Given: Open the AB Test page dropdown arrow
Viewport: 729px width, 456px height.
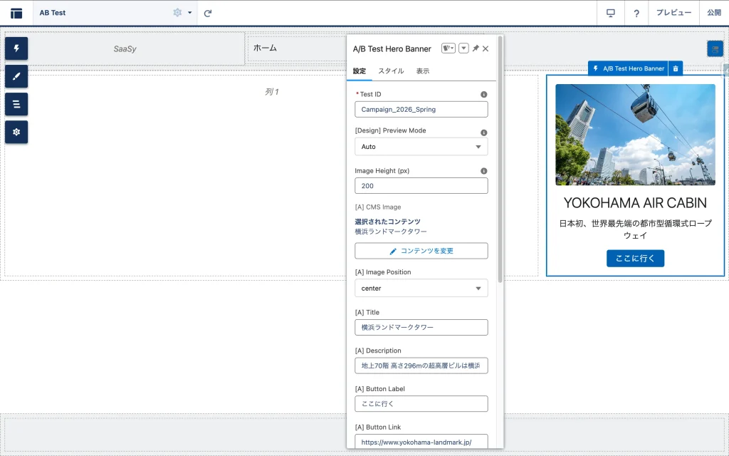Looking at the screenshot, I should coord(189,13).
